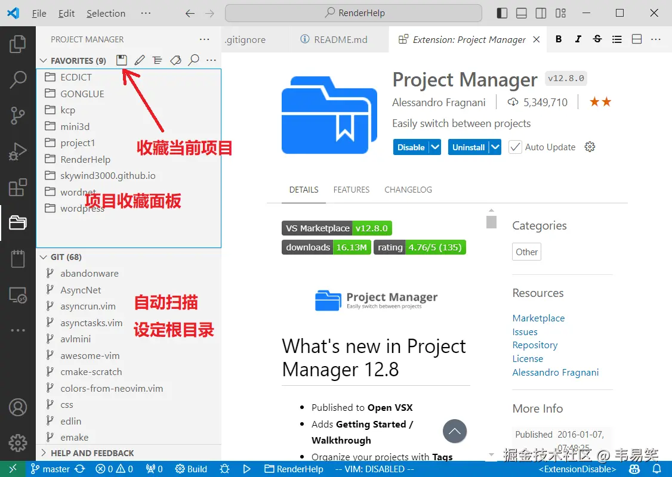
Task: Go back with the left arrow
Action: [x=190, y=14]
